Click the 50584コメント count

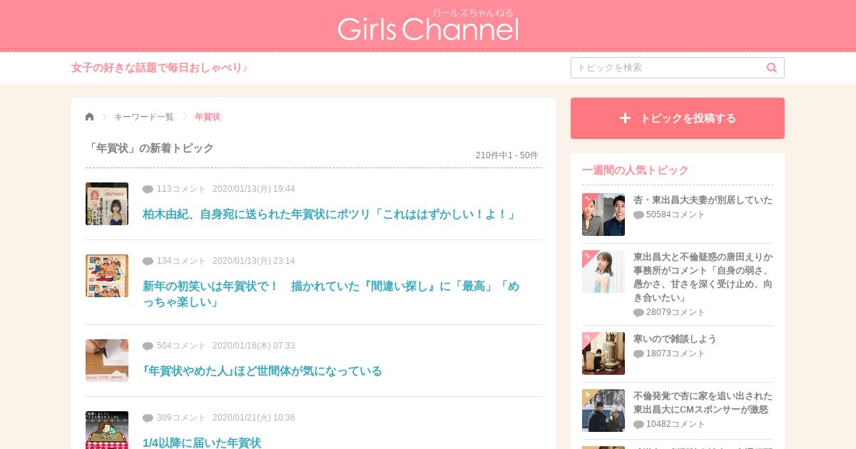[x=676, y=215]
